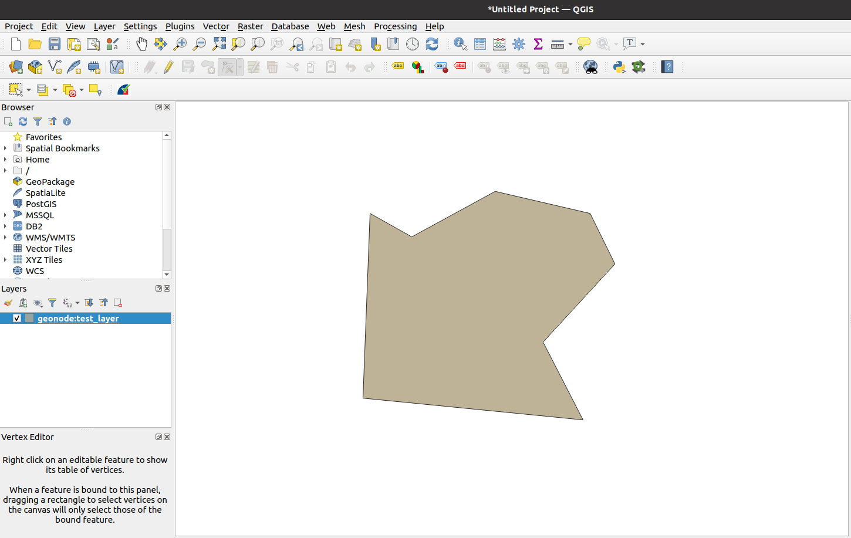The width and height of the screenshot is (851, 538).
Task: Click the Zoom In magnifier tool
Action: 180,44
